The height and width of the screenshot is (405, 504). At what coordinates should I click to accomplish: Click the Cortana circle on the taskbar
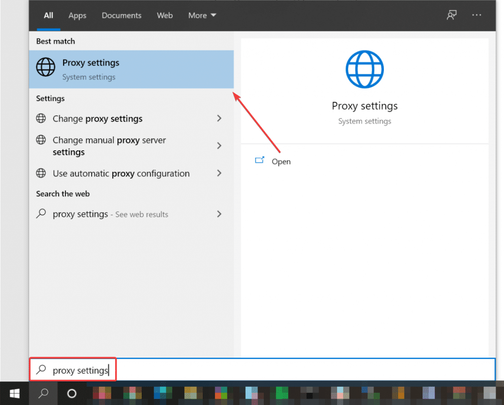pyautogui.click(x=71, y=393)
